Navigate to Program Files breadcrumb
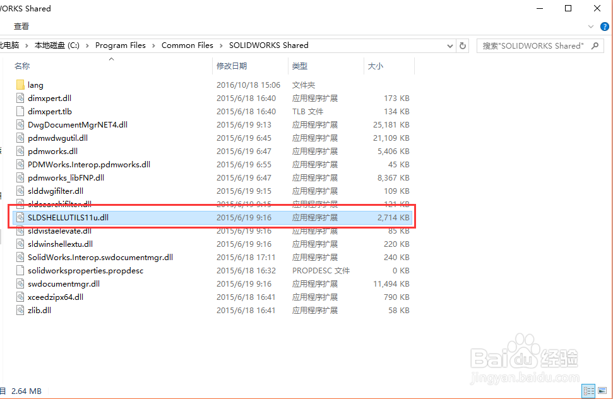The image size is (613, 399). [x=121, y=45]
